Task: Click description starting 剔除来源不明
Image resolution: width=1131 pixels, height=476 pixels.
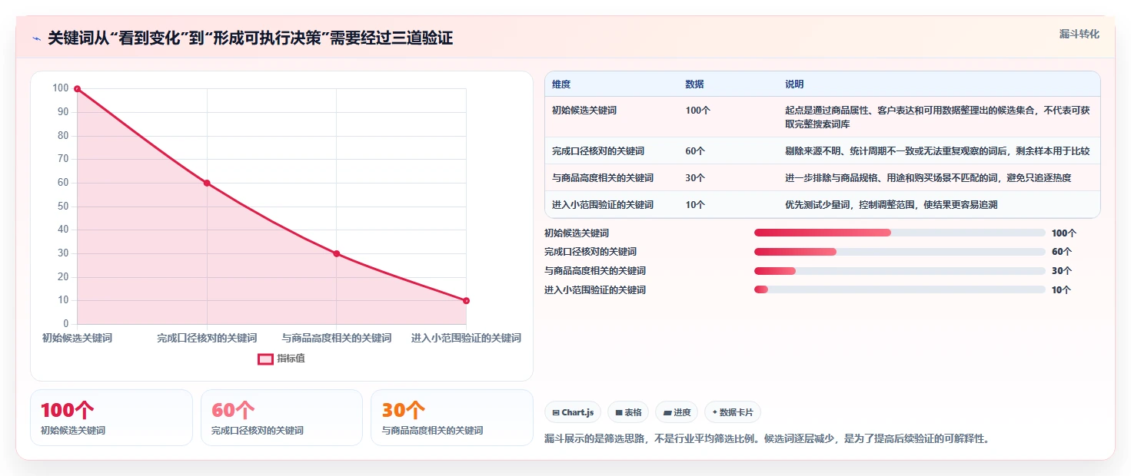Action: [x=937, y=150]
